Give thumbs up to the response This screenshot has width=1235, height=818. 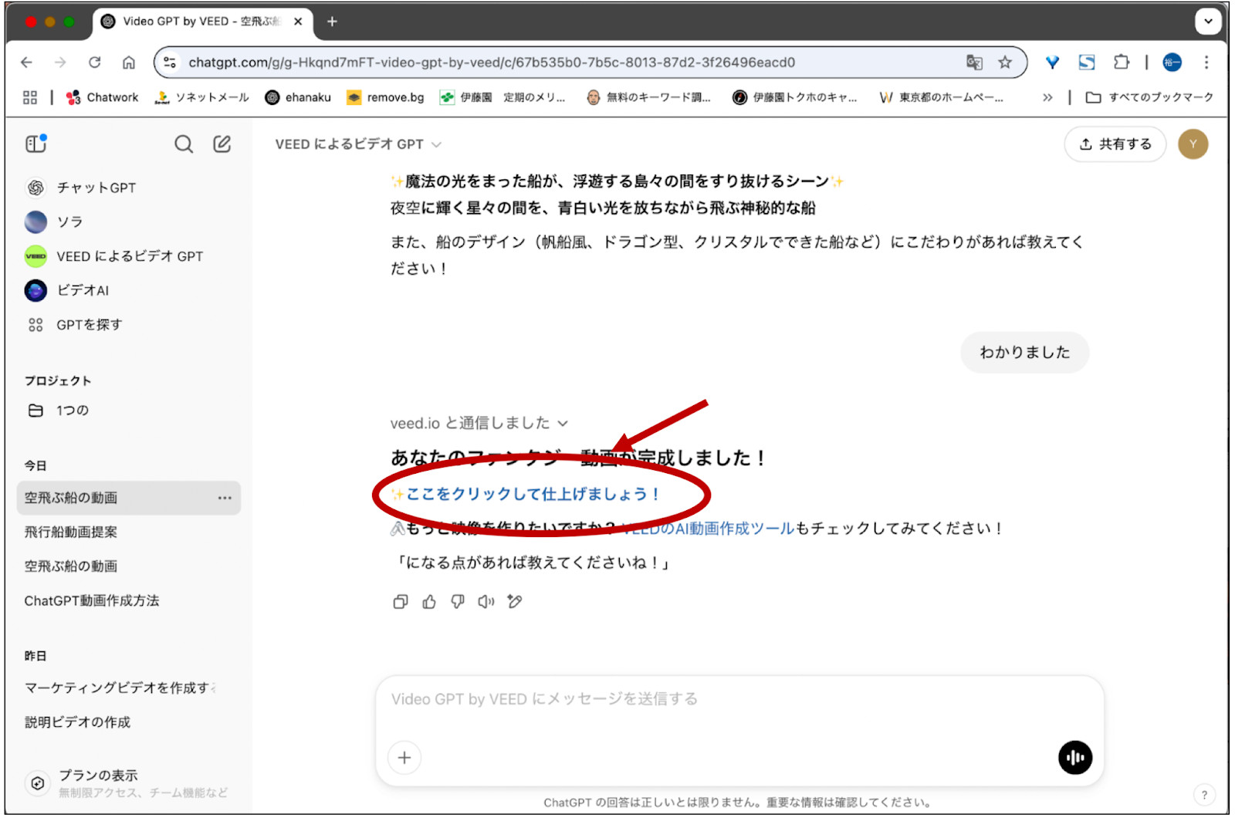coord(429,602)
